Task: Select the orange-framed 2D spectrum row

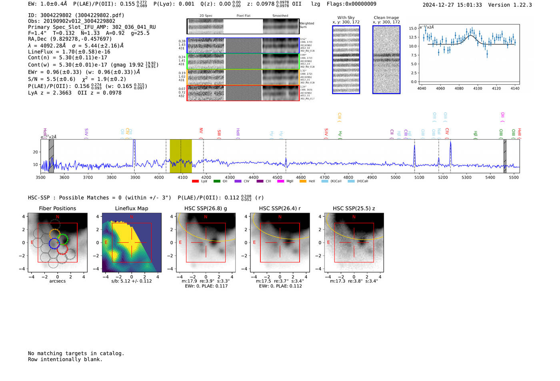Action: point(243,77)
